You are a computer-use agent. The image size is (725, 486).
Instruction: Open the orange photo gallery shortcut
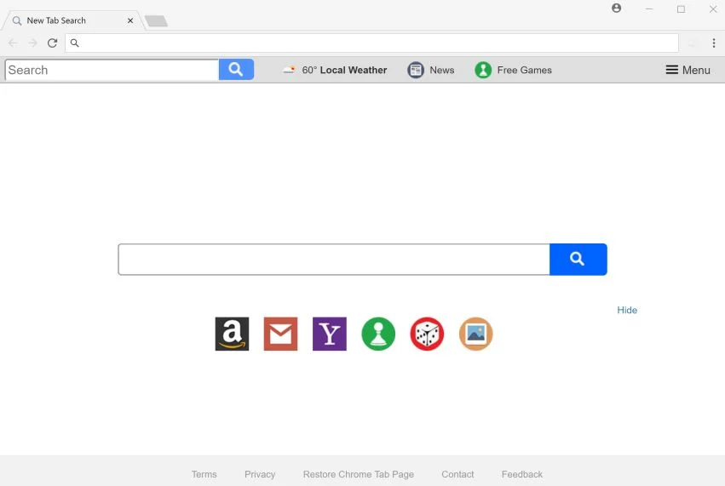click(x=475, y=334)
